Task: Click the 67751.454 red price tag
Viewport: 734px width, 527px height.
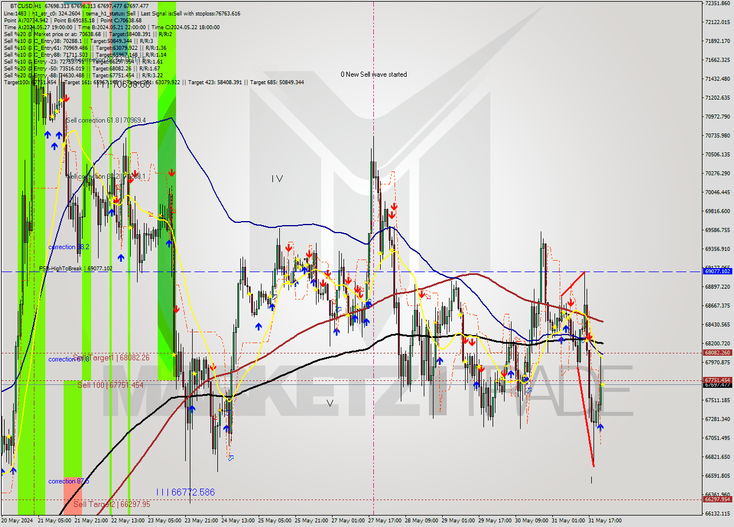Action: tap(717, 380)
